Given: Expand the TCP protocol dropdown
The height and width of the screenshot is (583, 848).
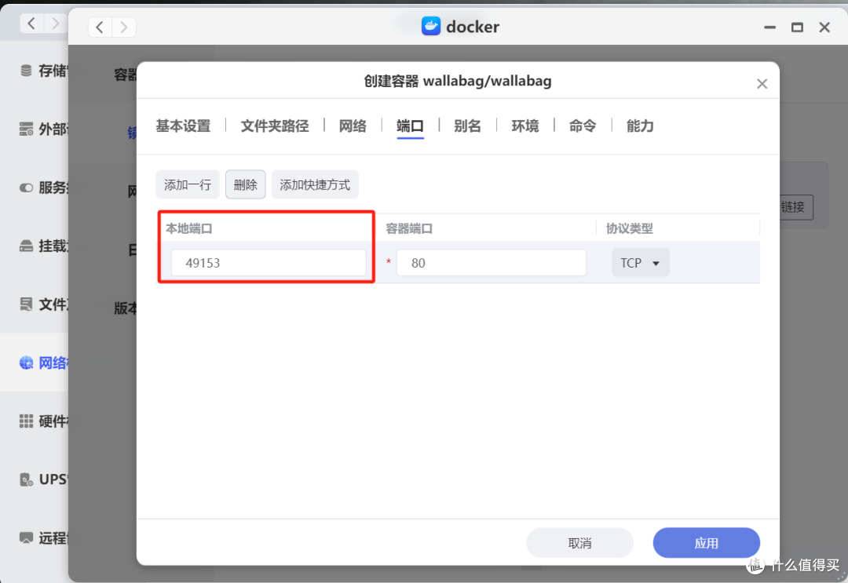Looking at the screenshot, I should tap(641, 263).
